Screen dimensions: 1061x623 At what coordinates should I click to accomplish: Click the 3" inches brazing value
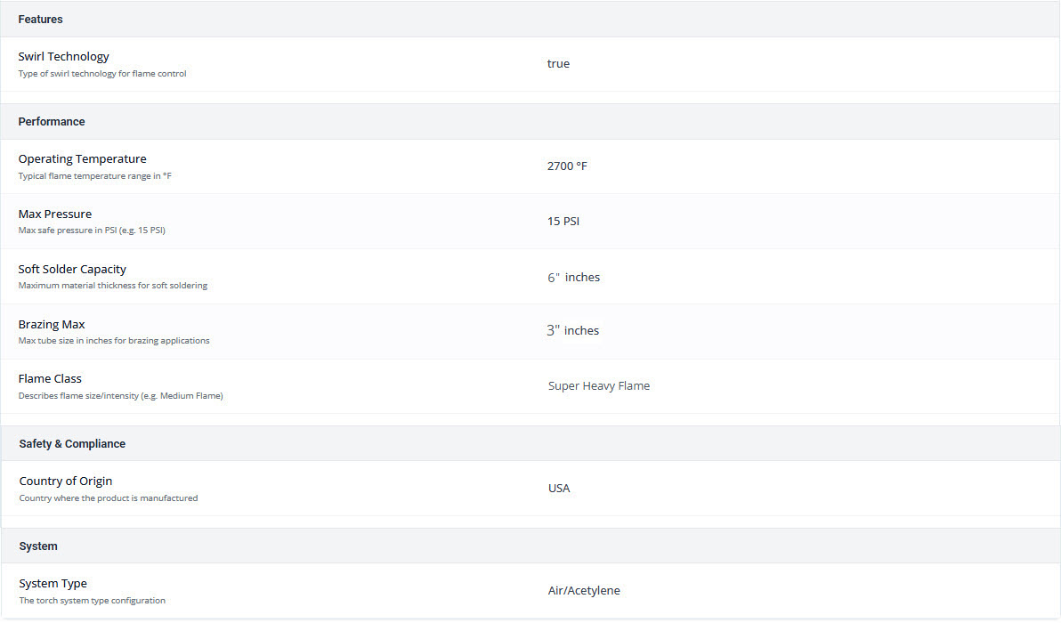click(572, 330)
